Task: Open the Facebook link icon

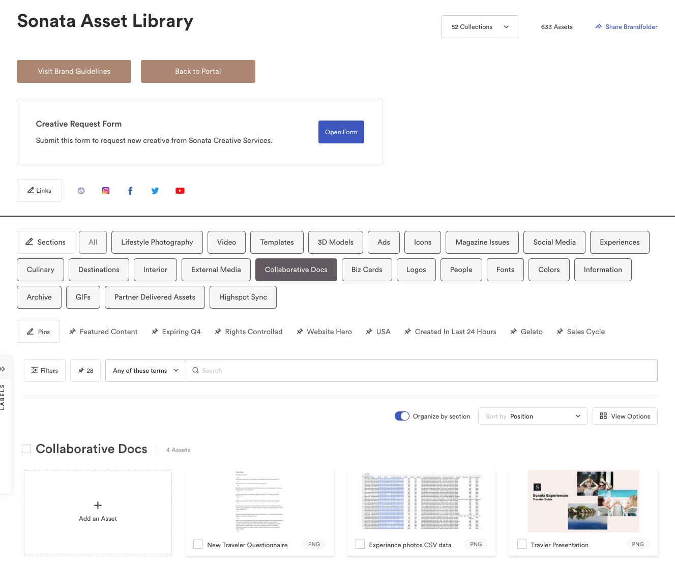Action: point(130,191)
